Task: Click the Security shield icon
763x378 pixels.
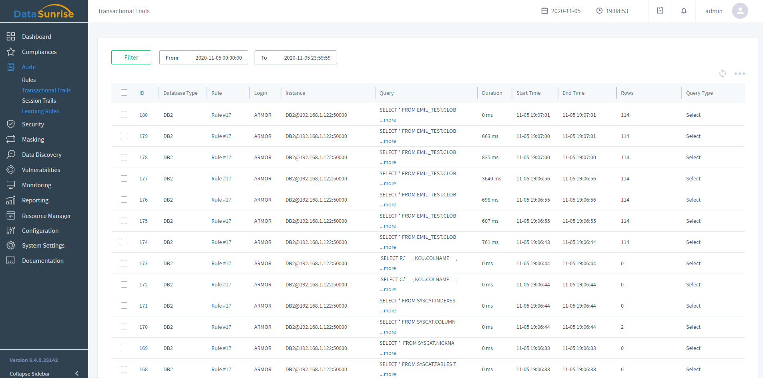Action: tap(11, 124)
